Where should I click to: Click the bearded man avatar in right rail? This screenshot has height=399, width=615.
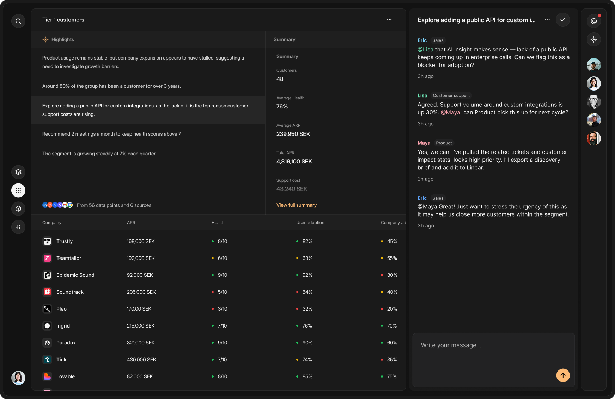[x=594, y=138]
